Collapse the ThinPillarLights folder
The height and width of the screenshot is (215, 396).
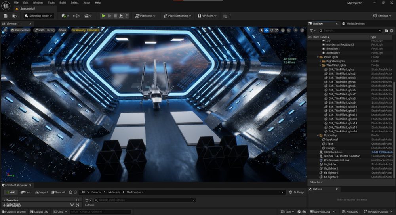point(320,65)
